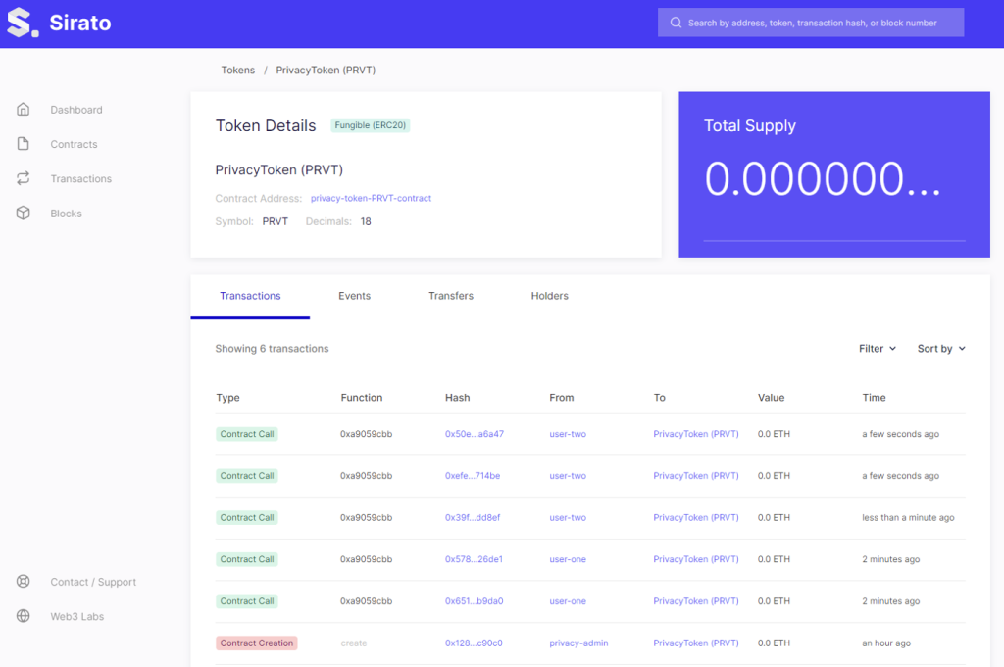This screenshot has height=667, width=1004.
Task: Click the Web3 Labs globe icon
Action: coord(24,616)
